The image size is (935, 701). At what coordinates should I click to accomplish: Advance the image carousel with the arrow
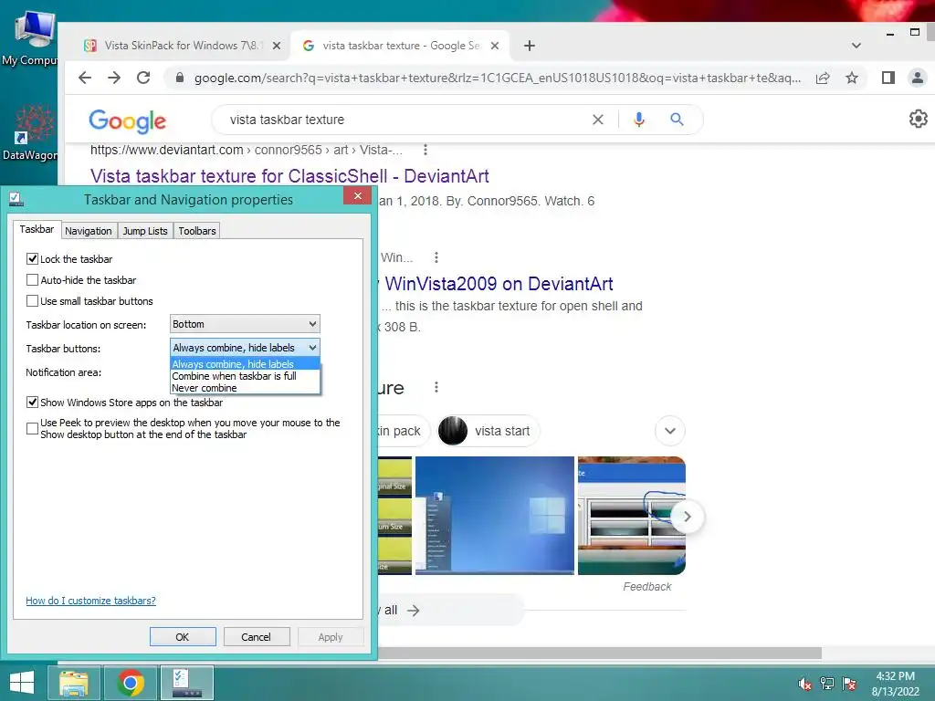[x=687, y=517]
